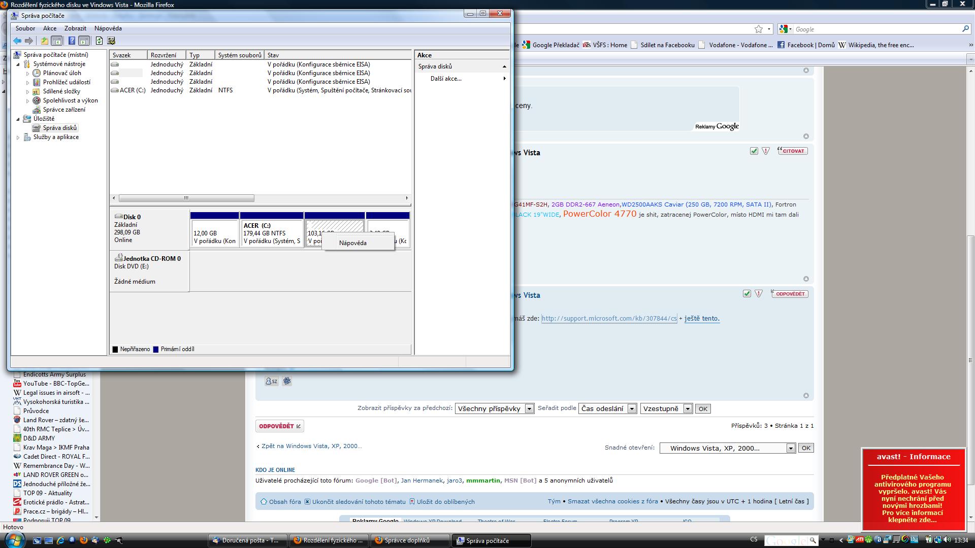
Task: Click the Back arrow toolbar icon
Action: 17,41
